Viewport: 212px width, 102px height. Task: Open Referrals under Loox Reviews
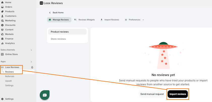[x=10, y=76]
